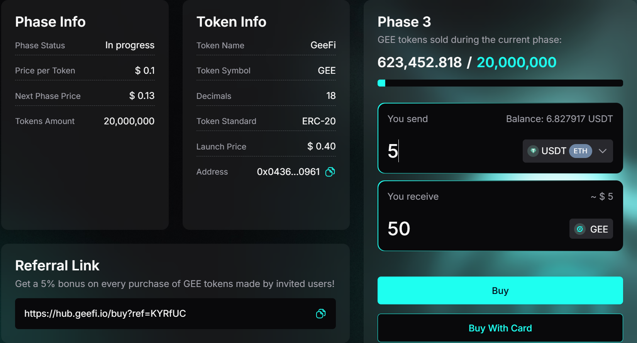The width and height of the screenshot is (637, 343).
Task: Expand the currency selector chevron
Action: (x=603, y=151)
